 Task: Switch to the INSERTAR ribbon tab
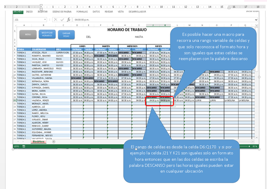[x=43, y=12]
